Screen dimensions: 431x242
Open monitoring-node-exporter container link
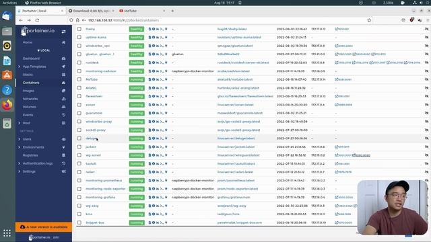[x=106, y=189]
